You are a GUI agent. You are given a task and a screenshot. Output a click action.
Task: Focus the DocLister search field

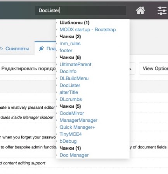81,10
